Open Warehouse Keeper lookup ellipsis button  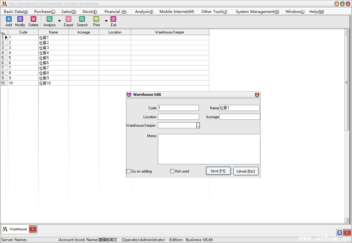pyautogui.click(x=198, y=125)
